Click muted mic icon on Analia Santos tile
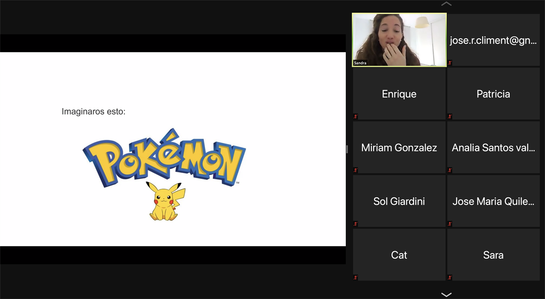 (x=450, y=170)
